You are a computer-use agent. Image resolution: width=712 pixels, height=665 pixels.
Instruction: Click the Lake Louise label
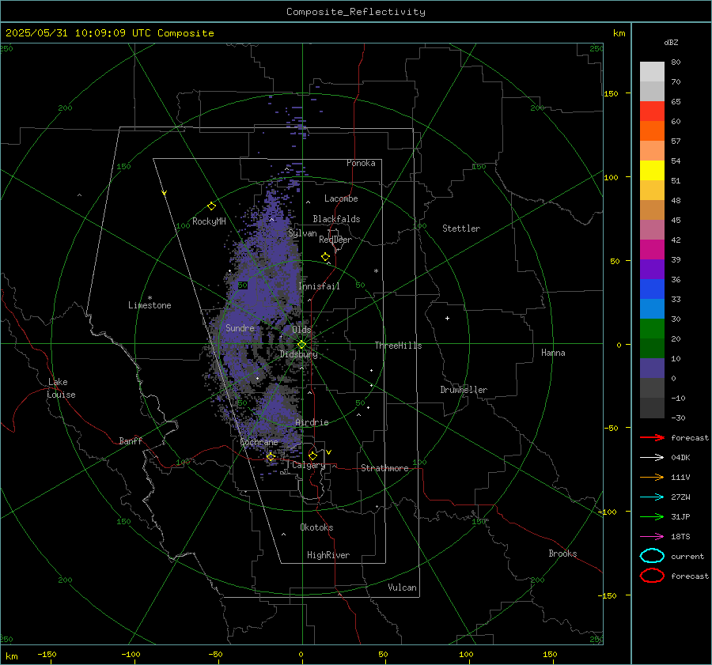pos(61,388)
